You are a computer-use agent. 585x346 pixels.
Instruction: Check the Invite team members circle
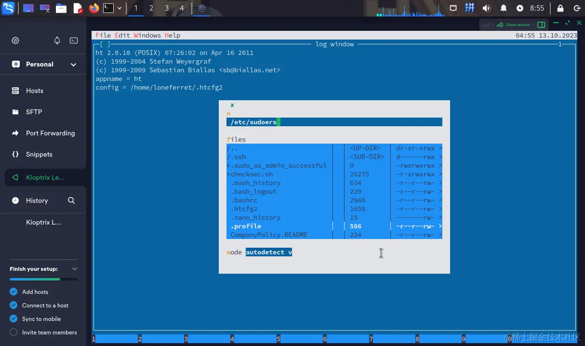(x=13, y=333)
